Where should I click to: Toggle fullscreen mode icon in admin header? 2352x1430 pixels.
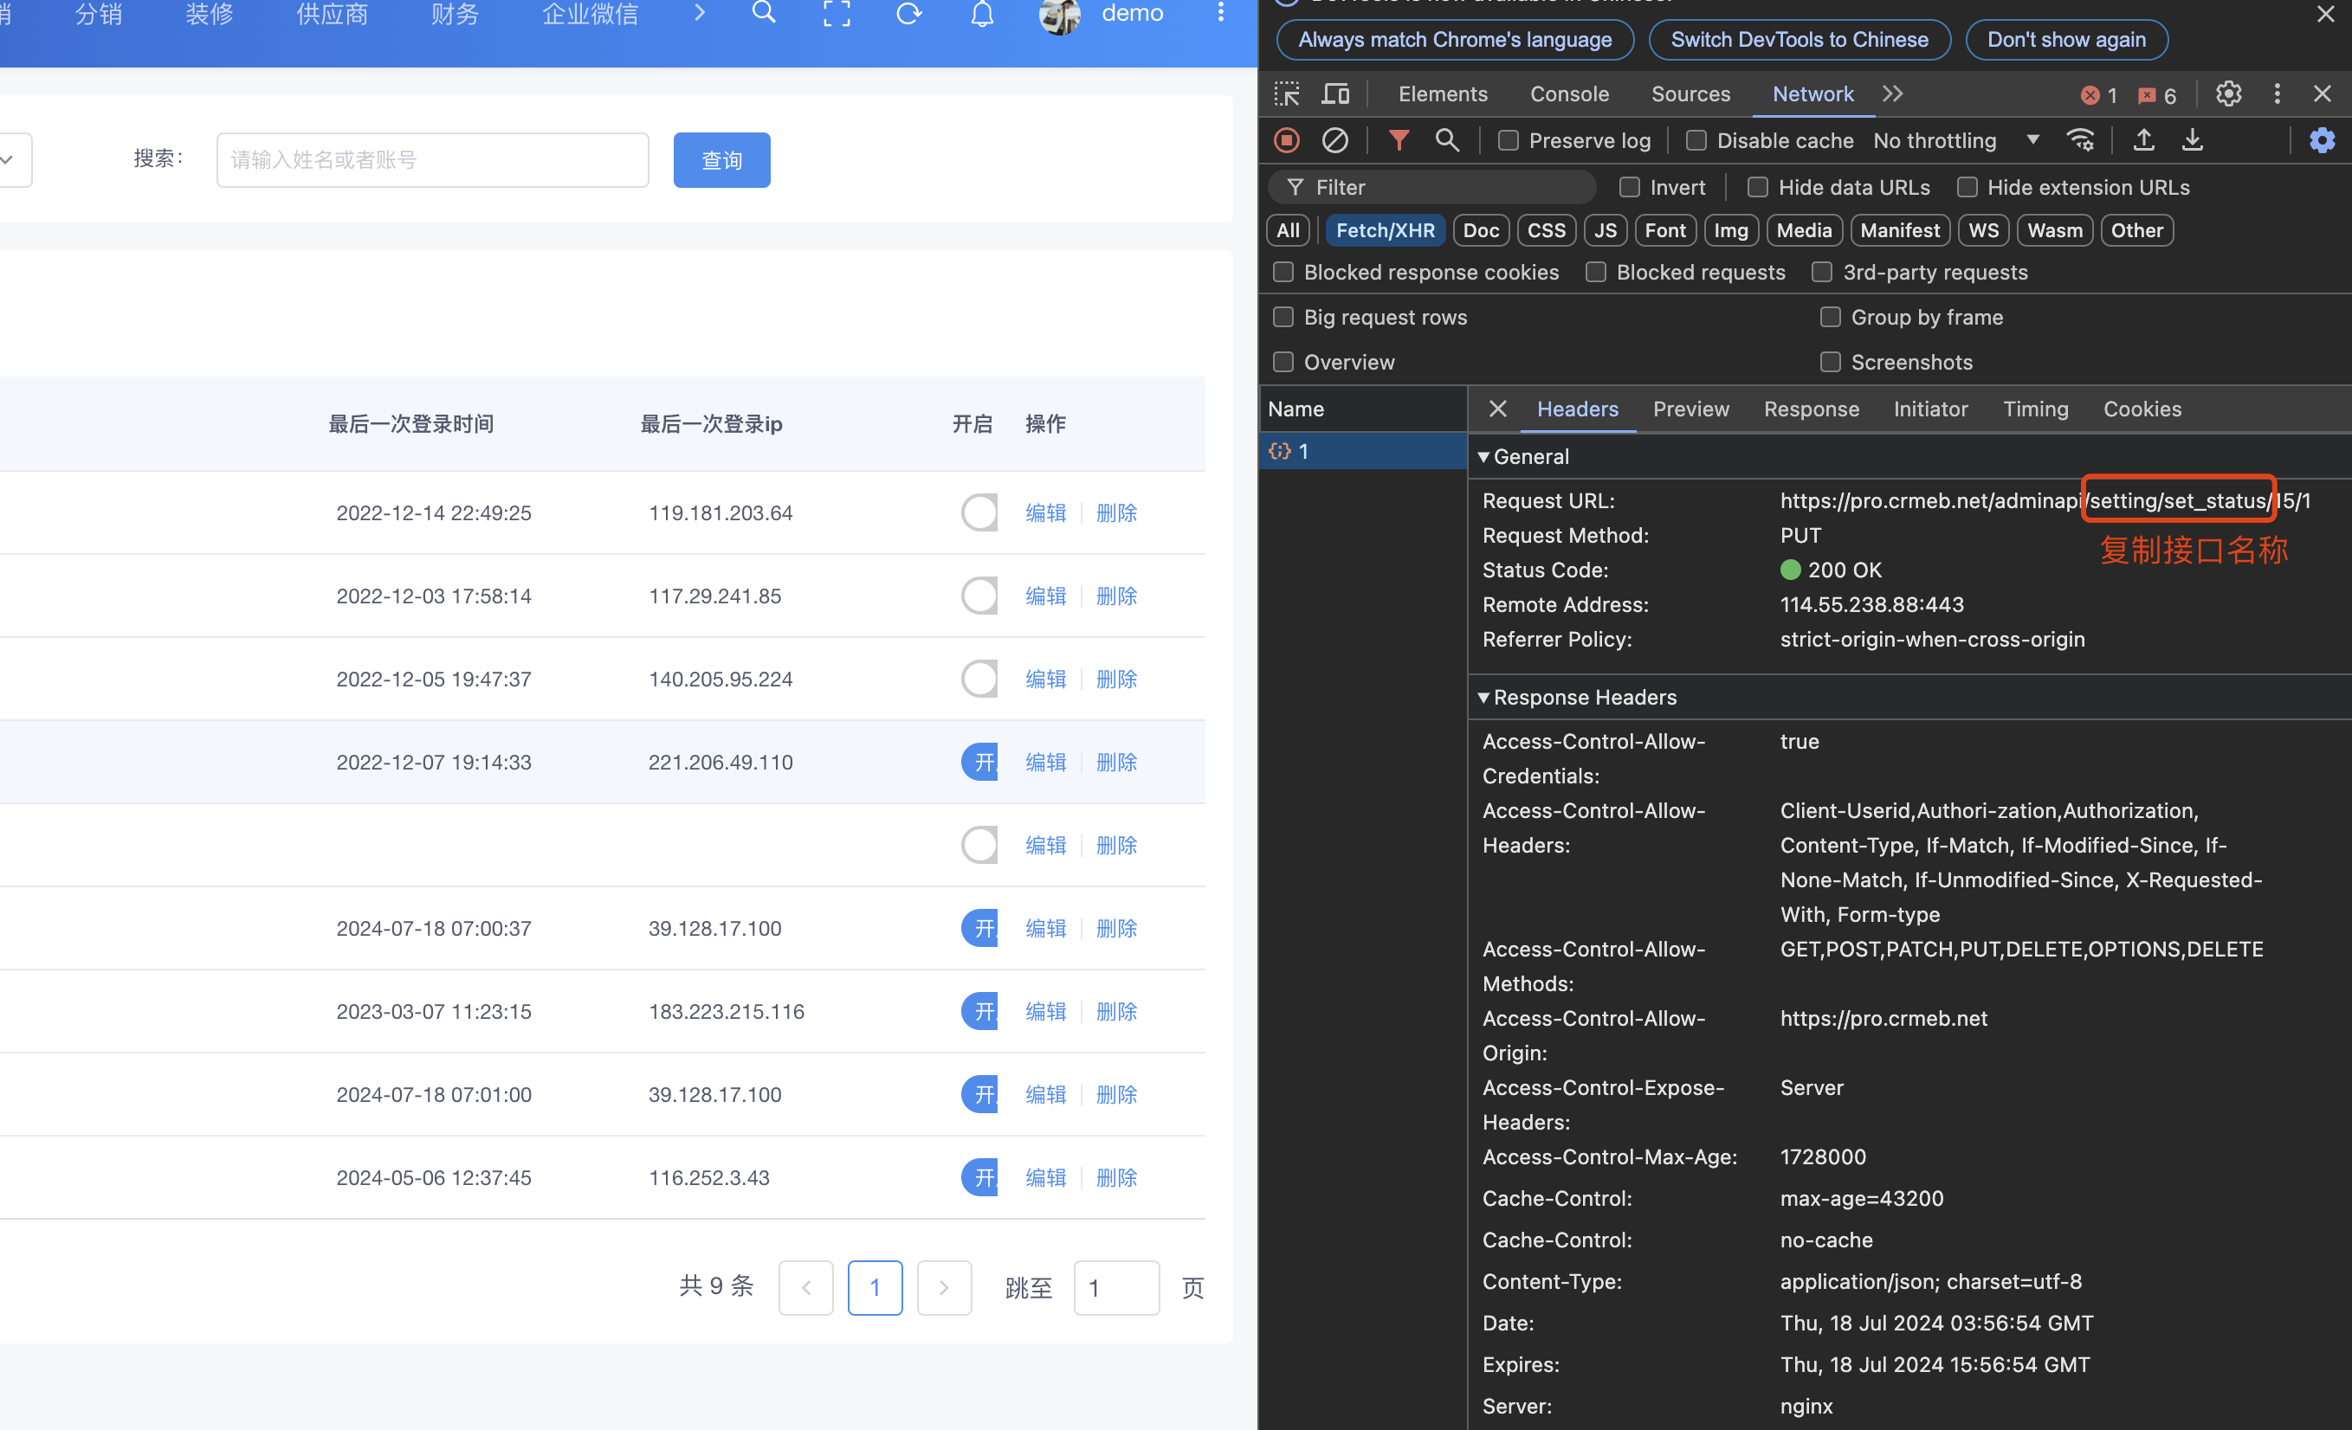click(x=837, y=13)
